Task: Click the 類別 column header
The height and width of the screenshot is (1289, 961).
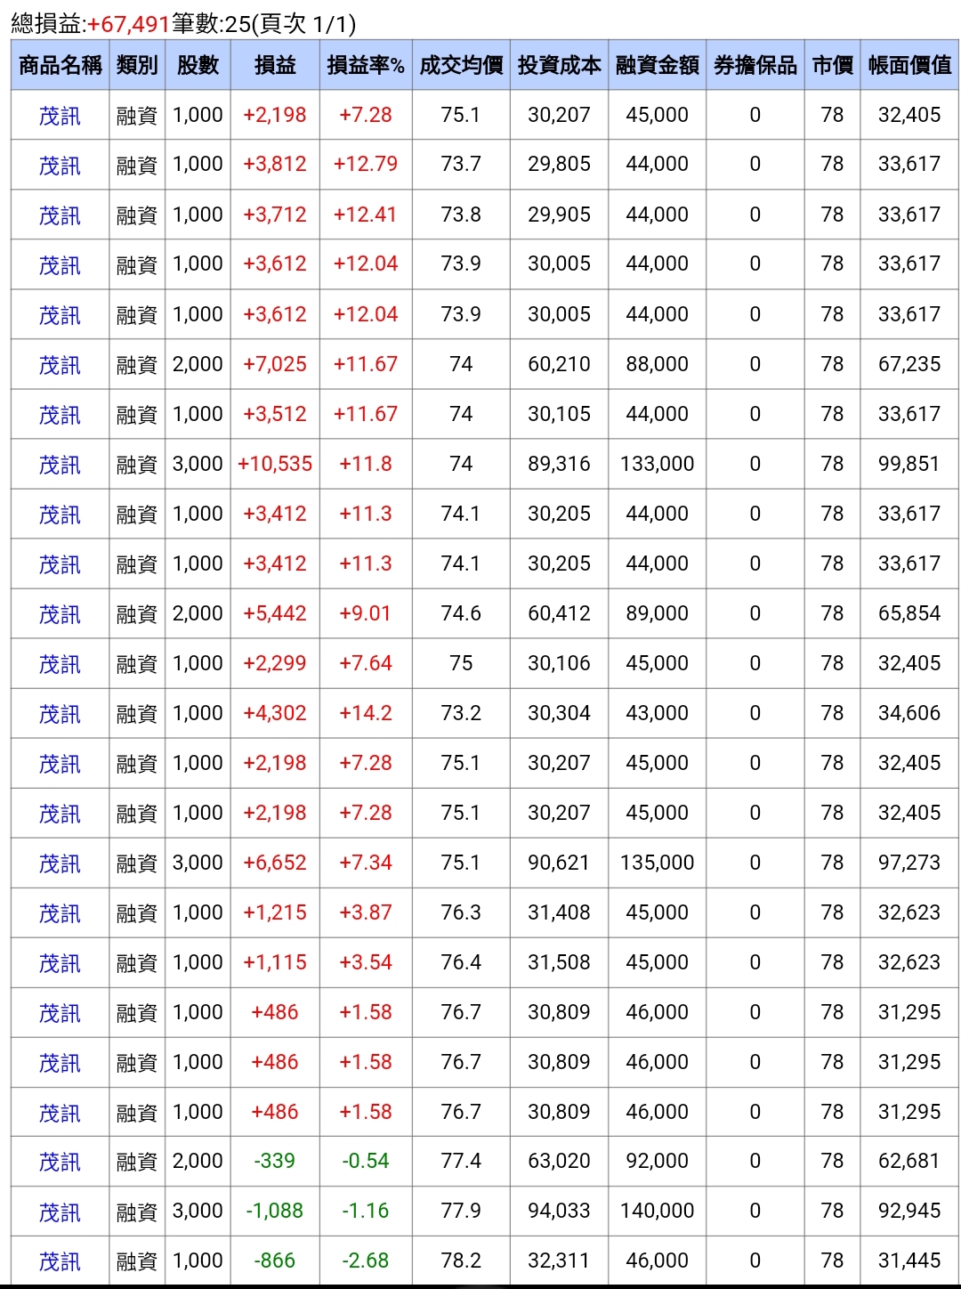Action: coord(133,64)
